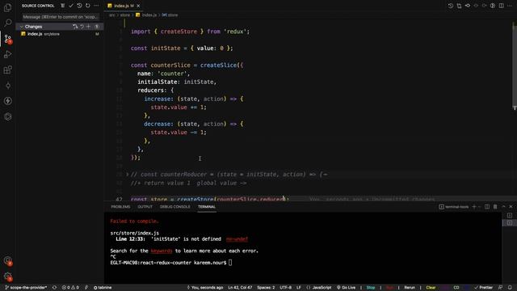Click the store symbol breadcrumb
517x291 pixels.
click(170, 15)
